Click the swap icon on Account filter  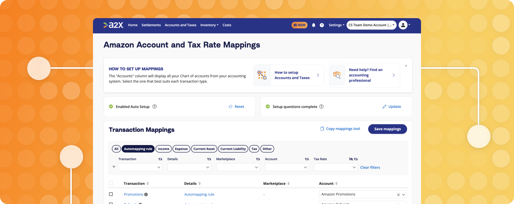[x=307, y=159]
